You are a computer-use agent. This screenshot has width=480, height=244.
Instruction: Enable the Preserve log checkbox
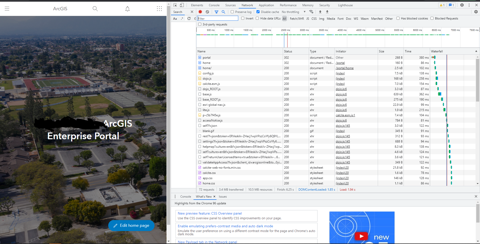pos(232,12)
